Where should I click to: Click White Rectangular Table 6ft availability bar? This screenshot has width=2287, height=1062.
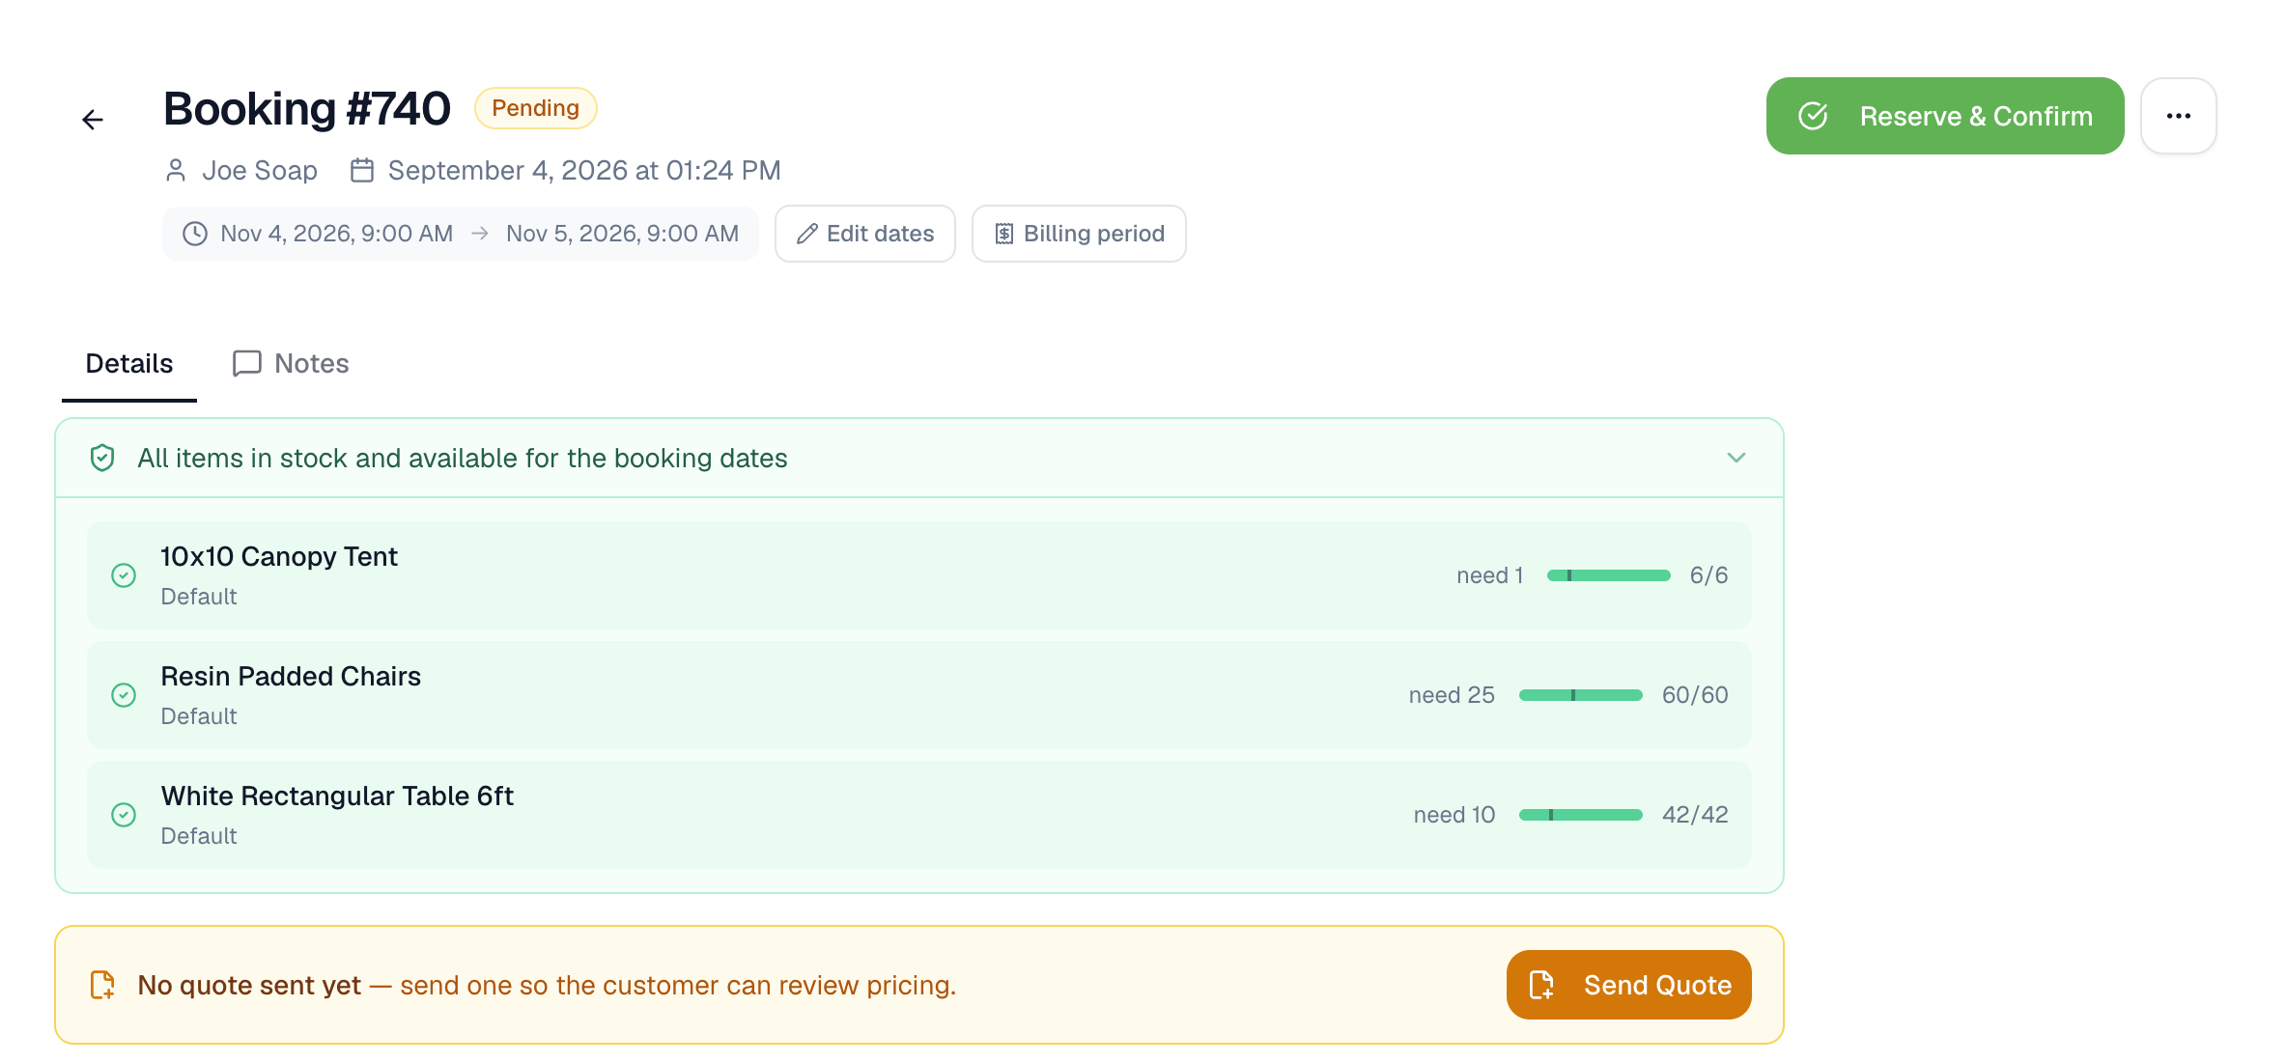pyautogui.click(x=1581, y=815)
